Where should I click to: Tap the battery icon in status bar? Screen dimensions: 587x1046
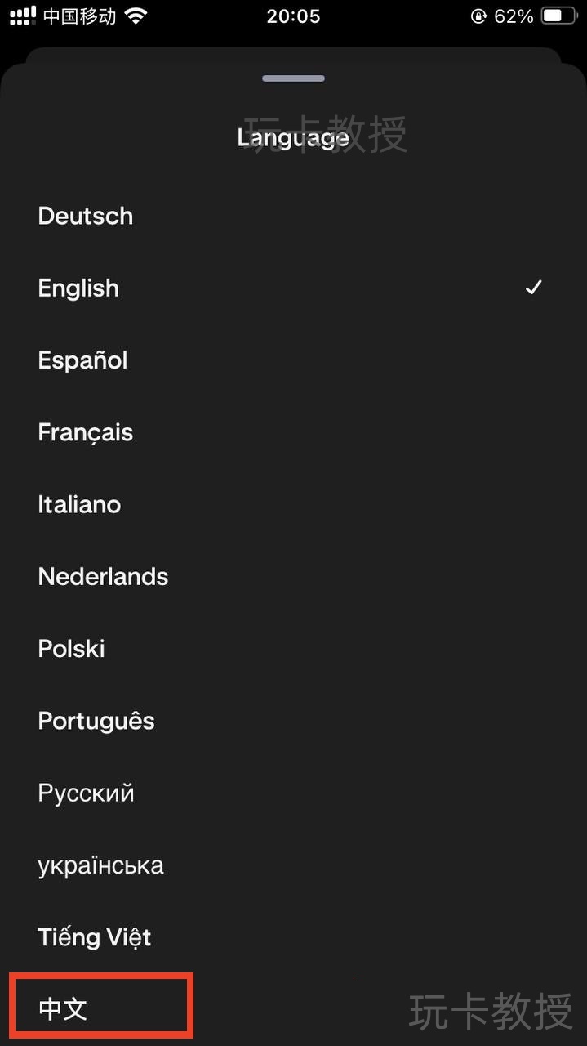[558, 16]
